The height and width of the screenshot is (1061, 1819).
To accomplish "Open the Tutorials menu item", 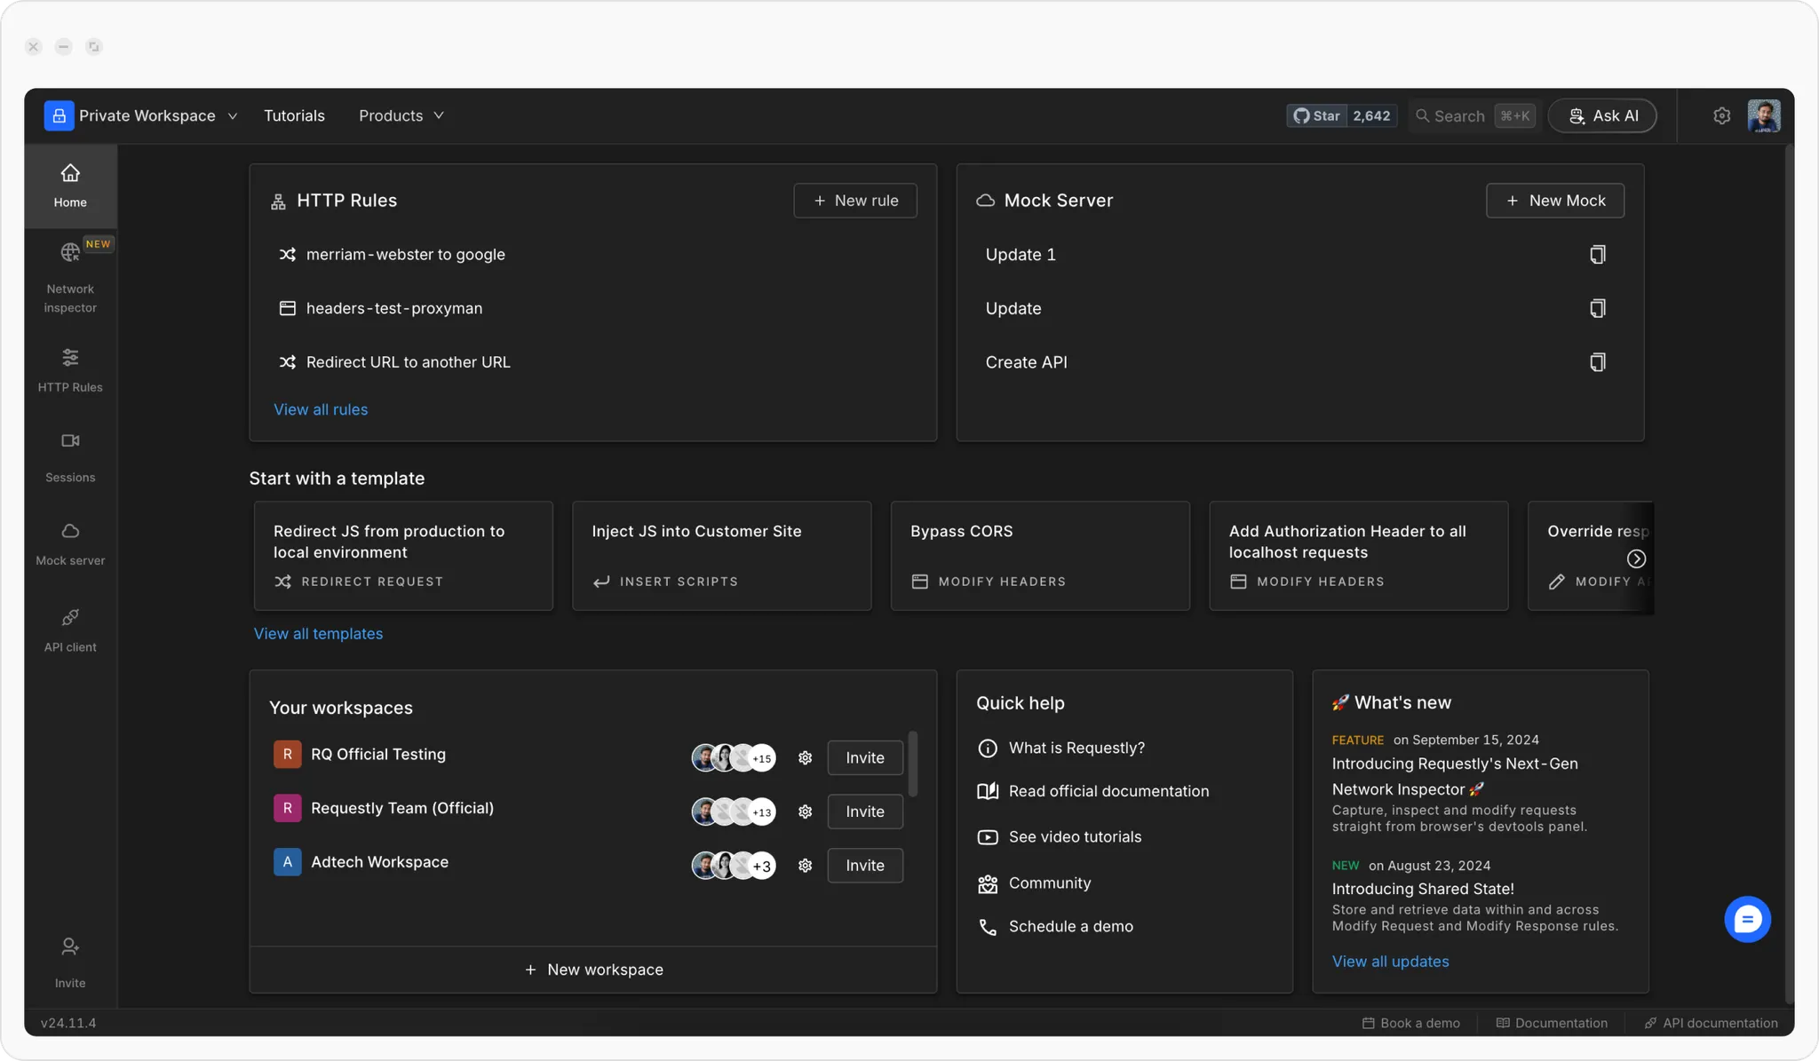I will pyautogui.click(x=294, y=116).
